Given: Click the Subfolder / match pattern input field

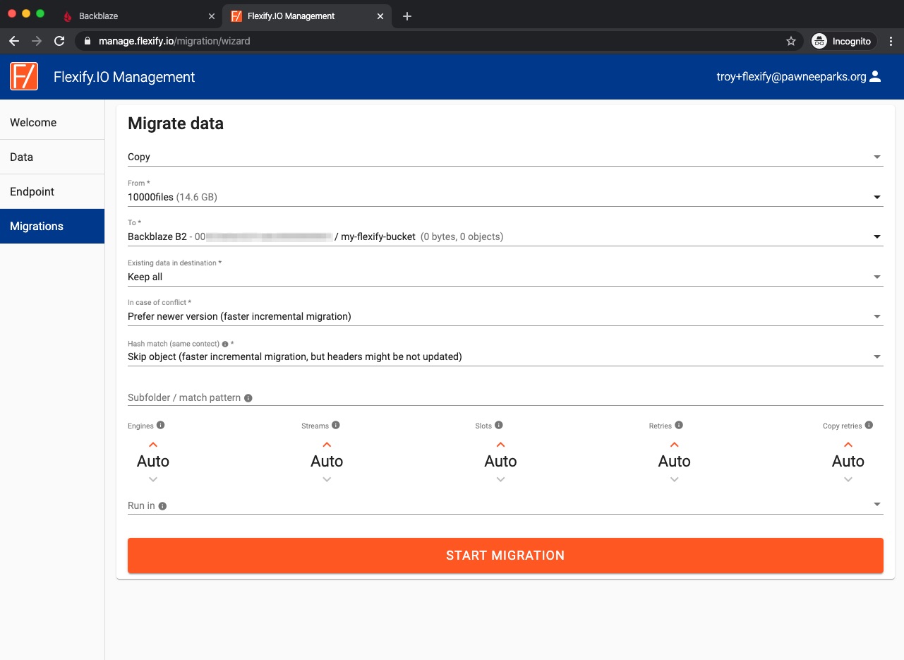Looking at the screenshot, I should pyautogui.click(x=505, y=397).
